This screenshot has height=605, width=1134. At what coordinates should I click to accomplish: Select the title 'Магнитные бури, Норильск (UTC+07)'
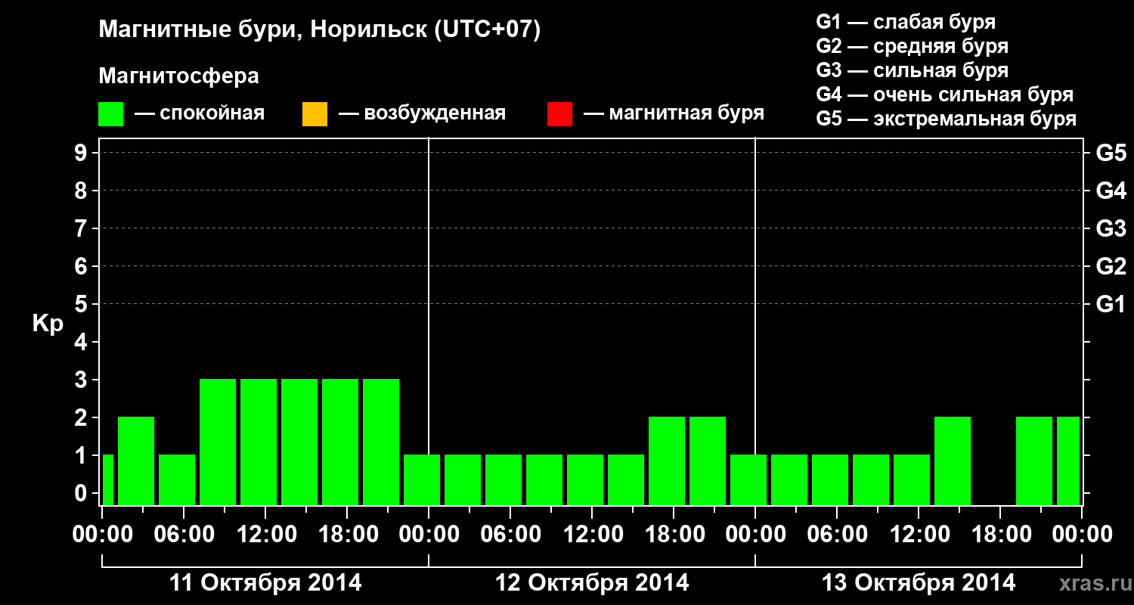pos(320,30)
